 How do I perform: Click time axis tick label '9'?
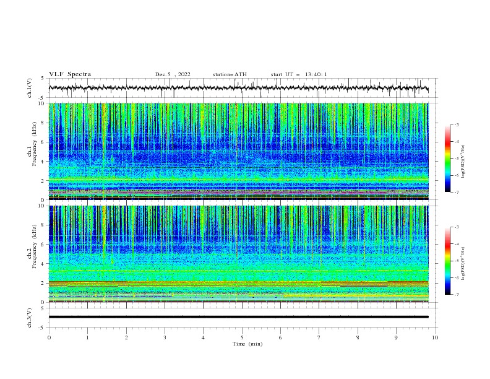(396, 338)
